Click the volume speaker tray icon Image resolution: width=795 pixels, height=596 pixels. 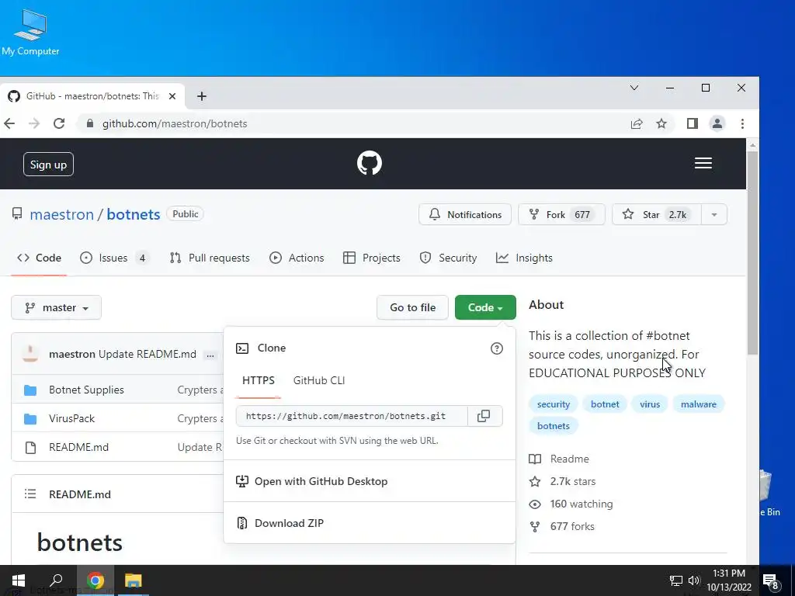(694, 580)
